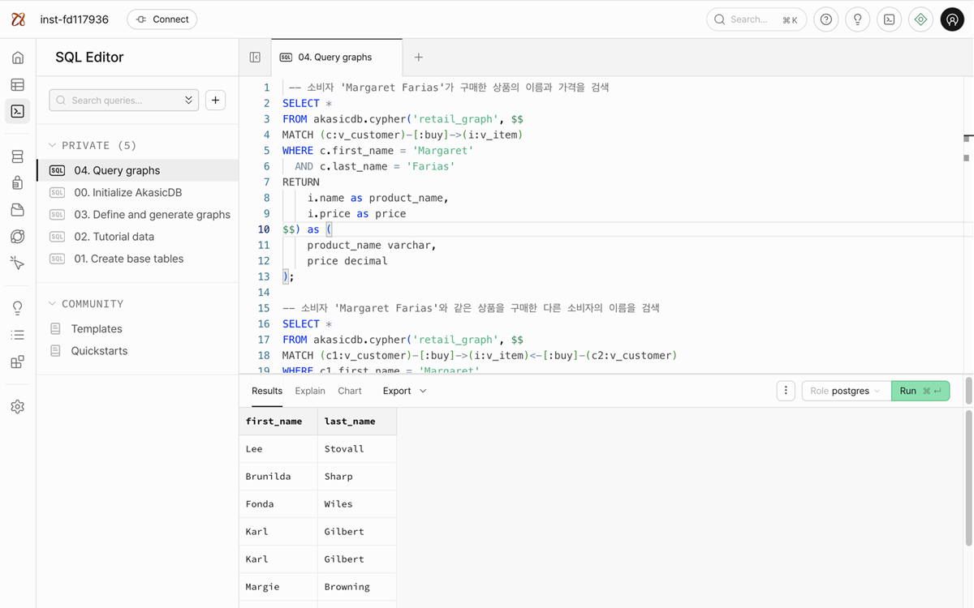
Task: Click the SQL Editor panel heading
Action: tap(89, 58)
